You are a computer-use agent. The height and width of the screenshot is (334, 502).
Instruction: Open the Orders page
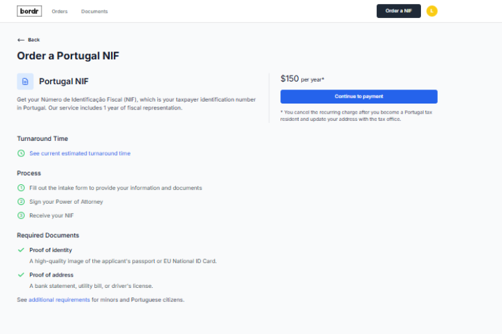coord(60,11)
